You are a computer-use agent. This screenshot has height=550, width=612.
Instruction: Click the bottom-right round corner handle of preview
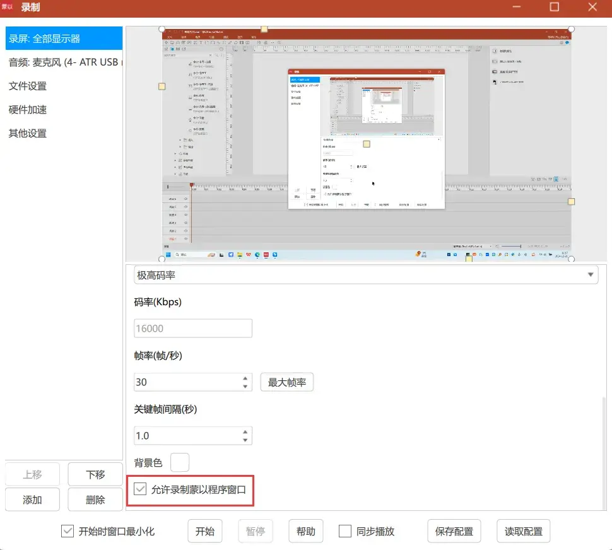[x=572, y=259]
